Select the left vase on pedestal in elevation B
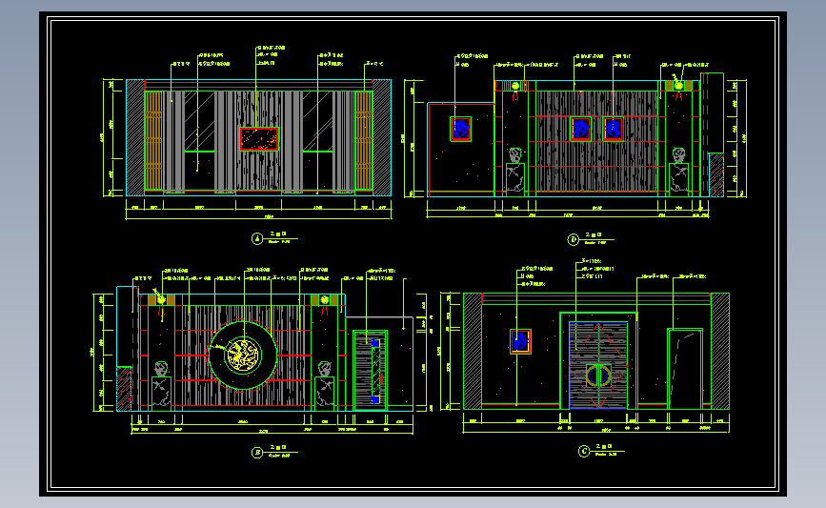This screenshot has width=826, height=508. tap(161, 385)
